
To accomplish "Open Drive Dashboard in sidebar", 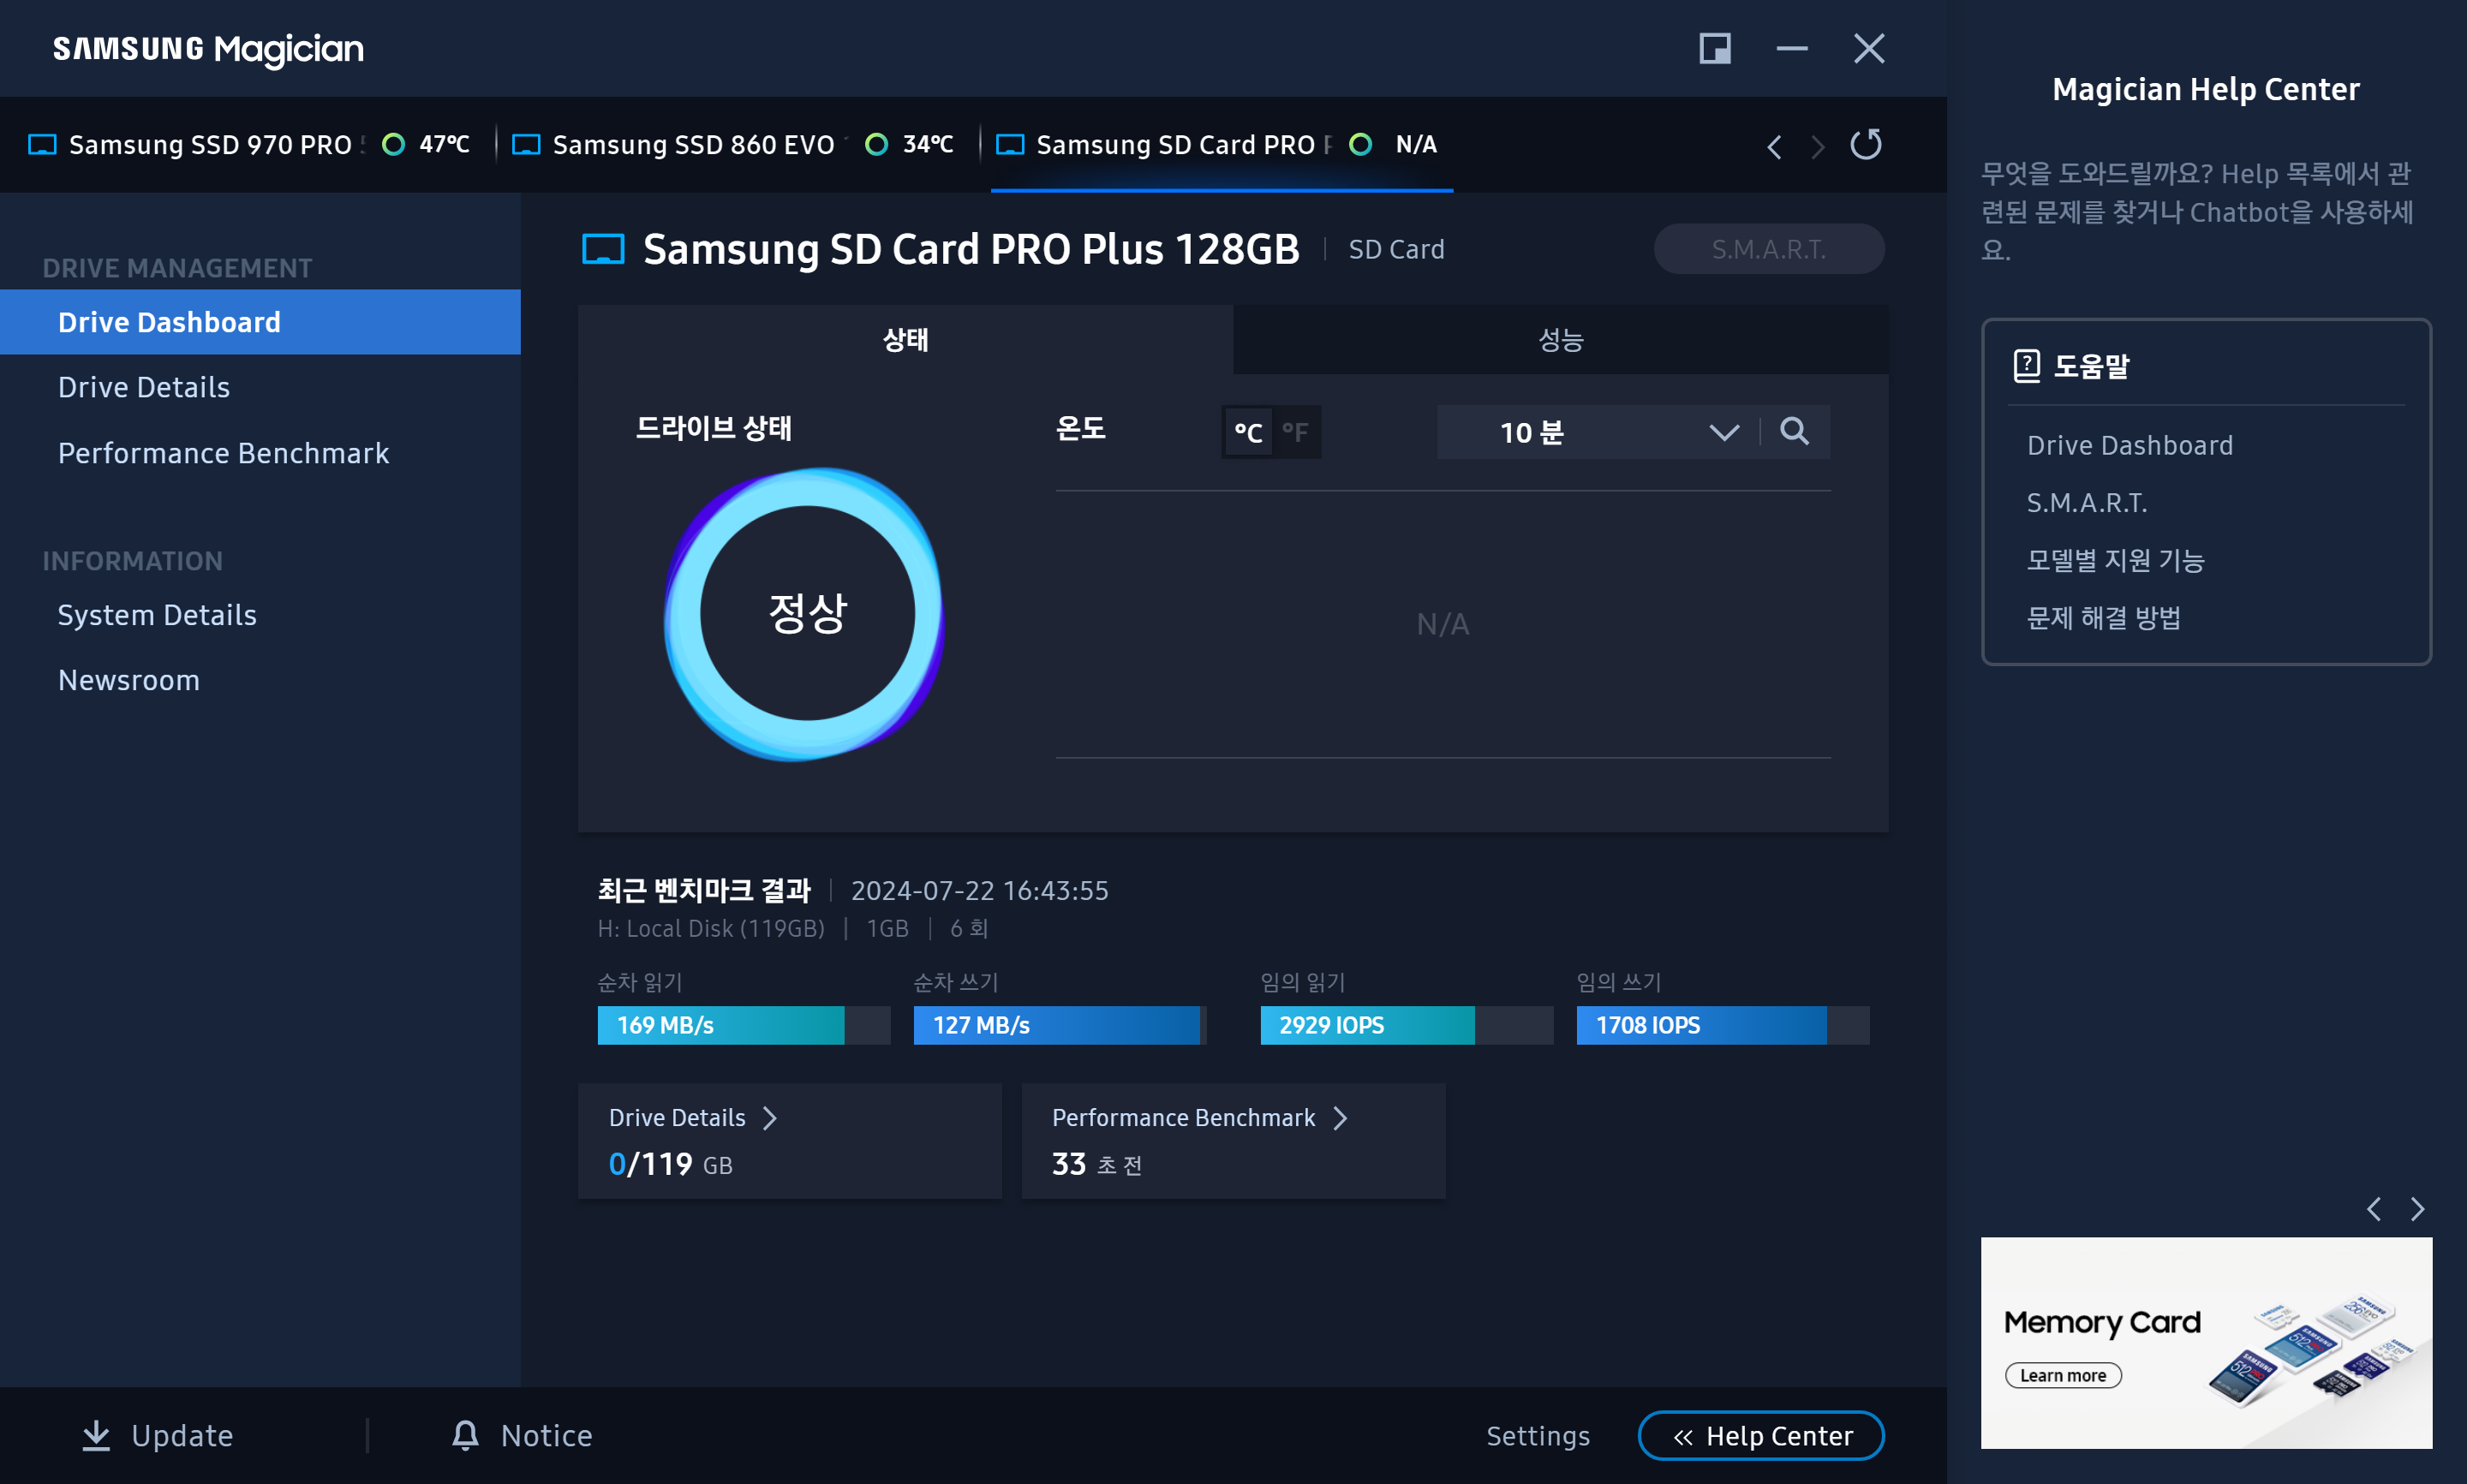I will [x=260, y=322].
